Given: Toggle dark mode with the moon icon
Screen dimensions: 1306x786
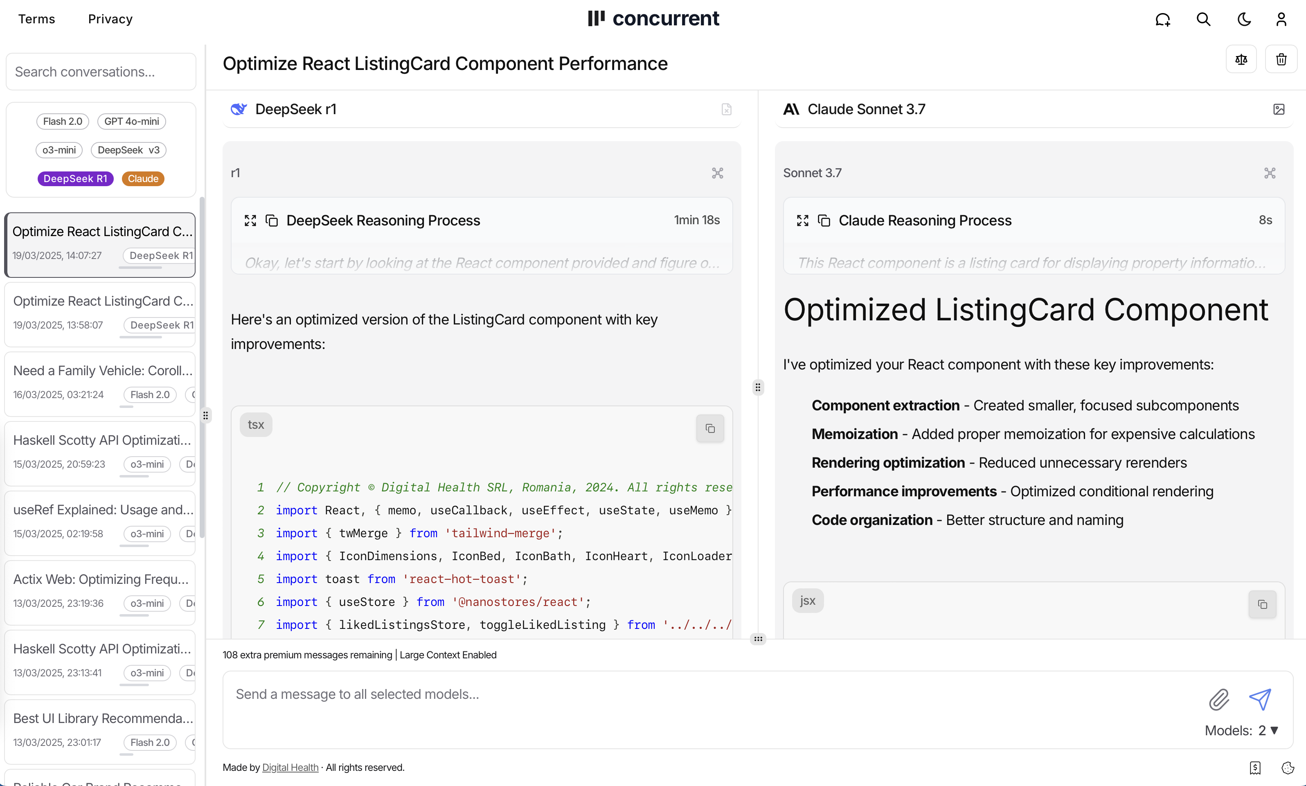Looking at the screenshot, I should [1244, 20].
